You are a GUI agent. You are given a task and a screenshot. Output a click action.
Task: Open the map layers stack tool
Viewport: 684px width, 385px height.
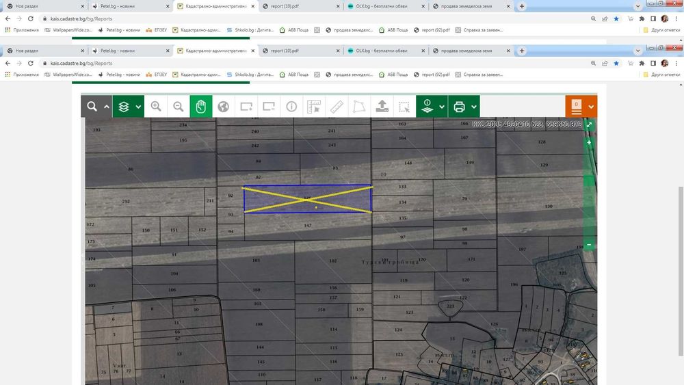[x=123, y=107]
